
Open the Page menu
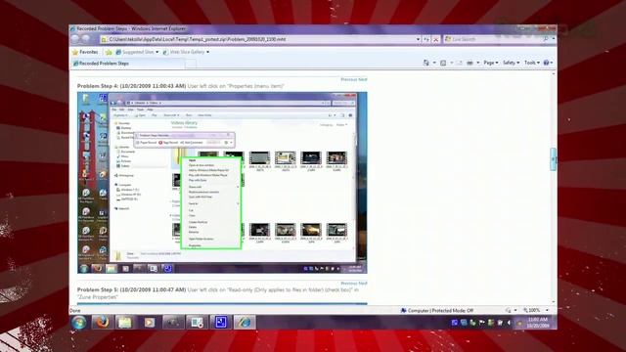click(x=491, y=63)
